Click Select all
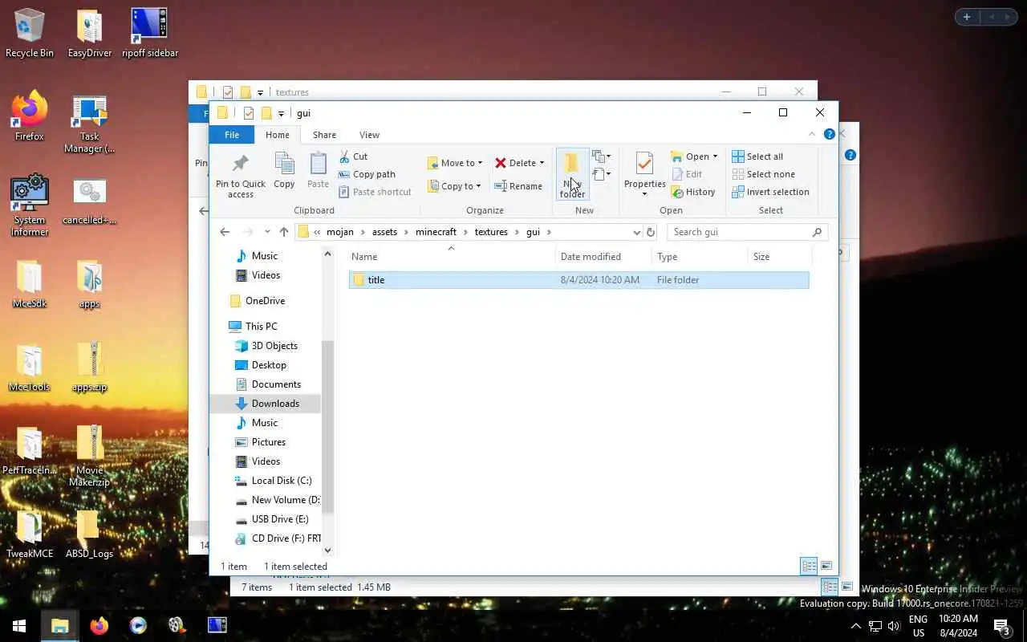The height and width of the screenshot is (642, 1027). [x=757, y=156]
